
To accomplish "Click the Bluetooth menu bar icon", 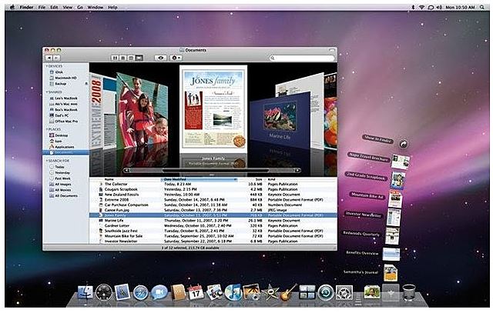I will click(413, 7).
